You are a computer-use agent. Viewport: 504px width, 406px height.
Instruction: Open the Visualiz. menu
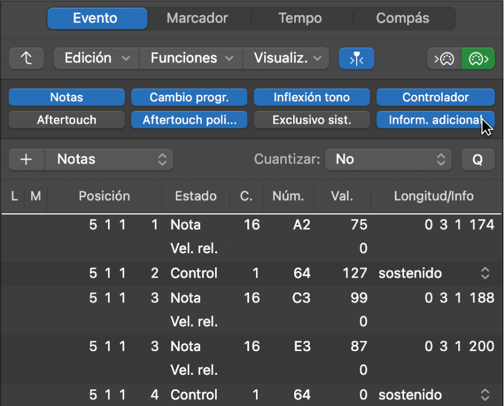[x=286, y=58]
